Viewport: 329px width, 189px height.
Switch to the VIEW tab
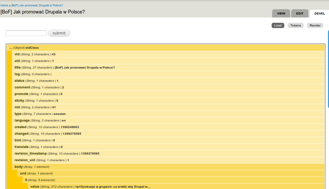tap(281, 13)
